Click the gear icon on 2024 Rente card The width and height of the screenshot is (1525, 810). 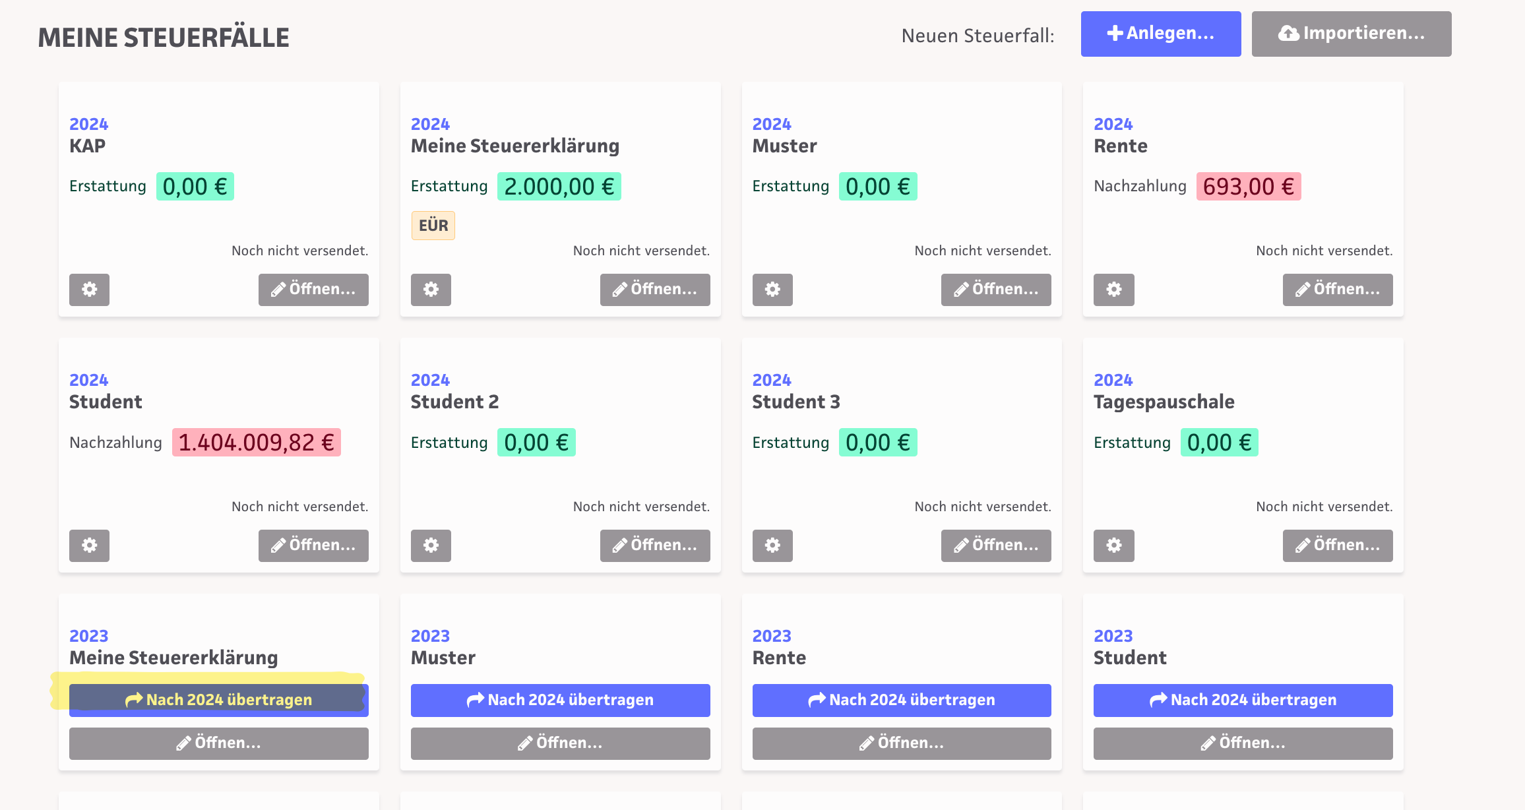(1113, 290)
